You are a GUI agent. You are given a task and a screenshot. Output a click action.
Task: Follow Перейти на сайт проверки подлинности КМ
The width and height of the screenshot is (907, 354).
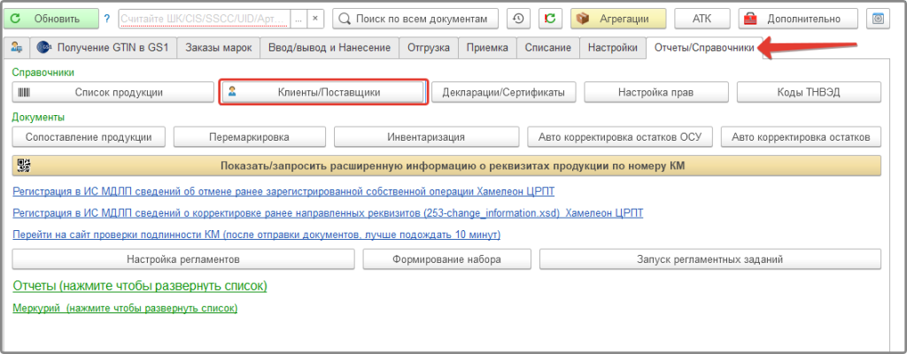(x=256, y=235)
